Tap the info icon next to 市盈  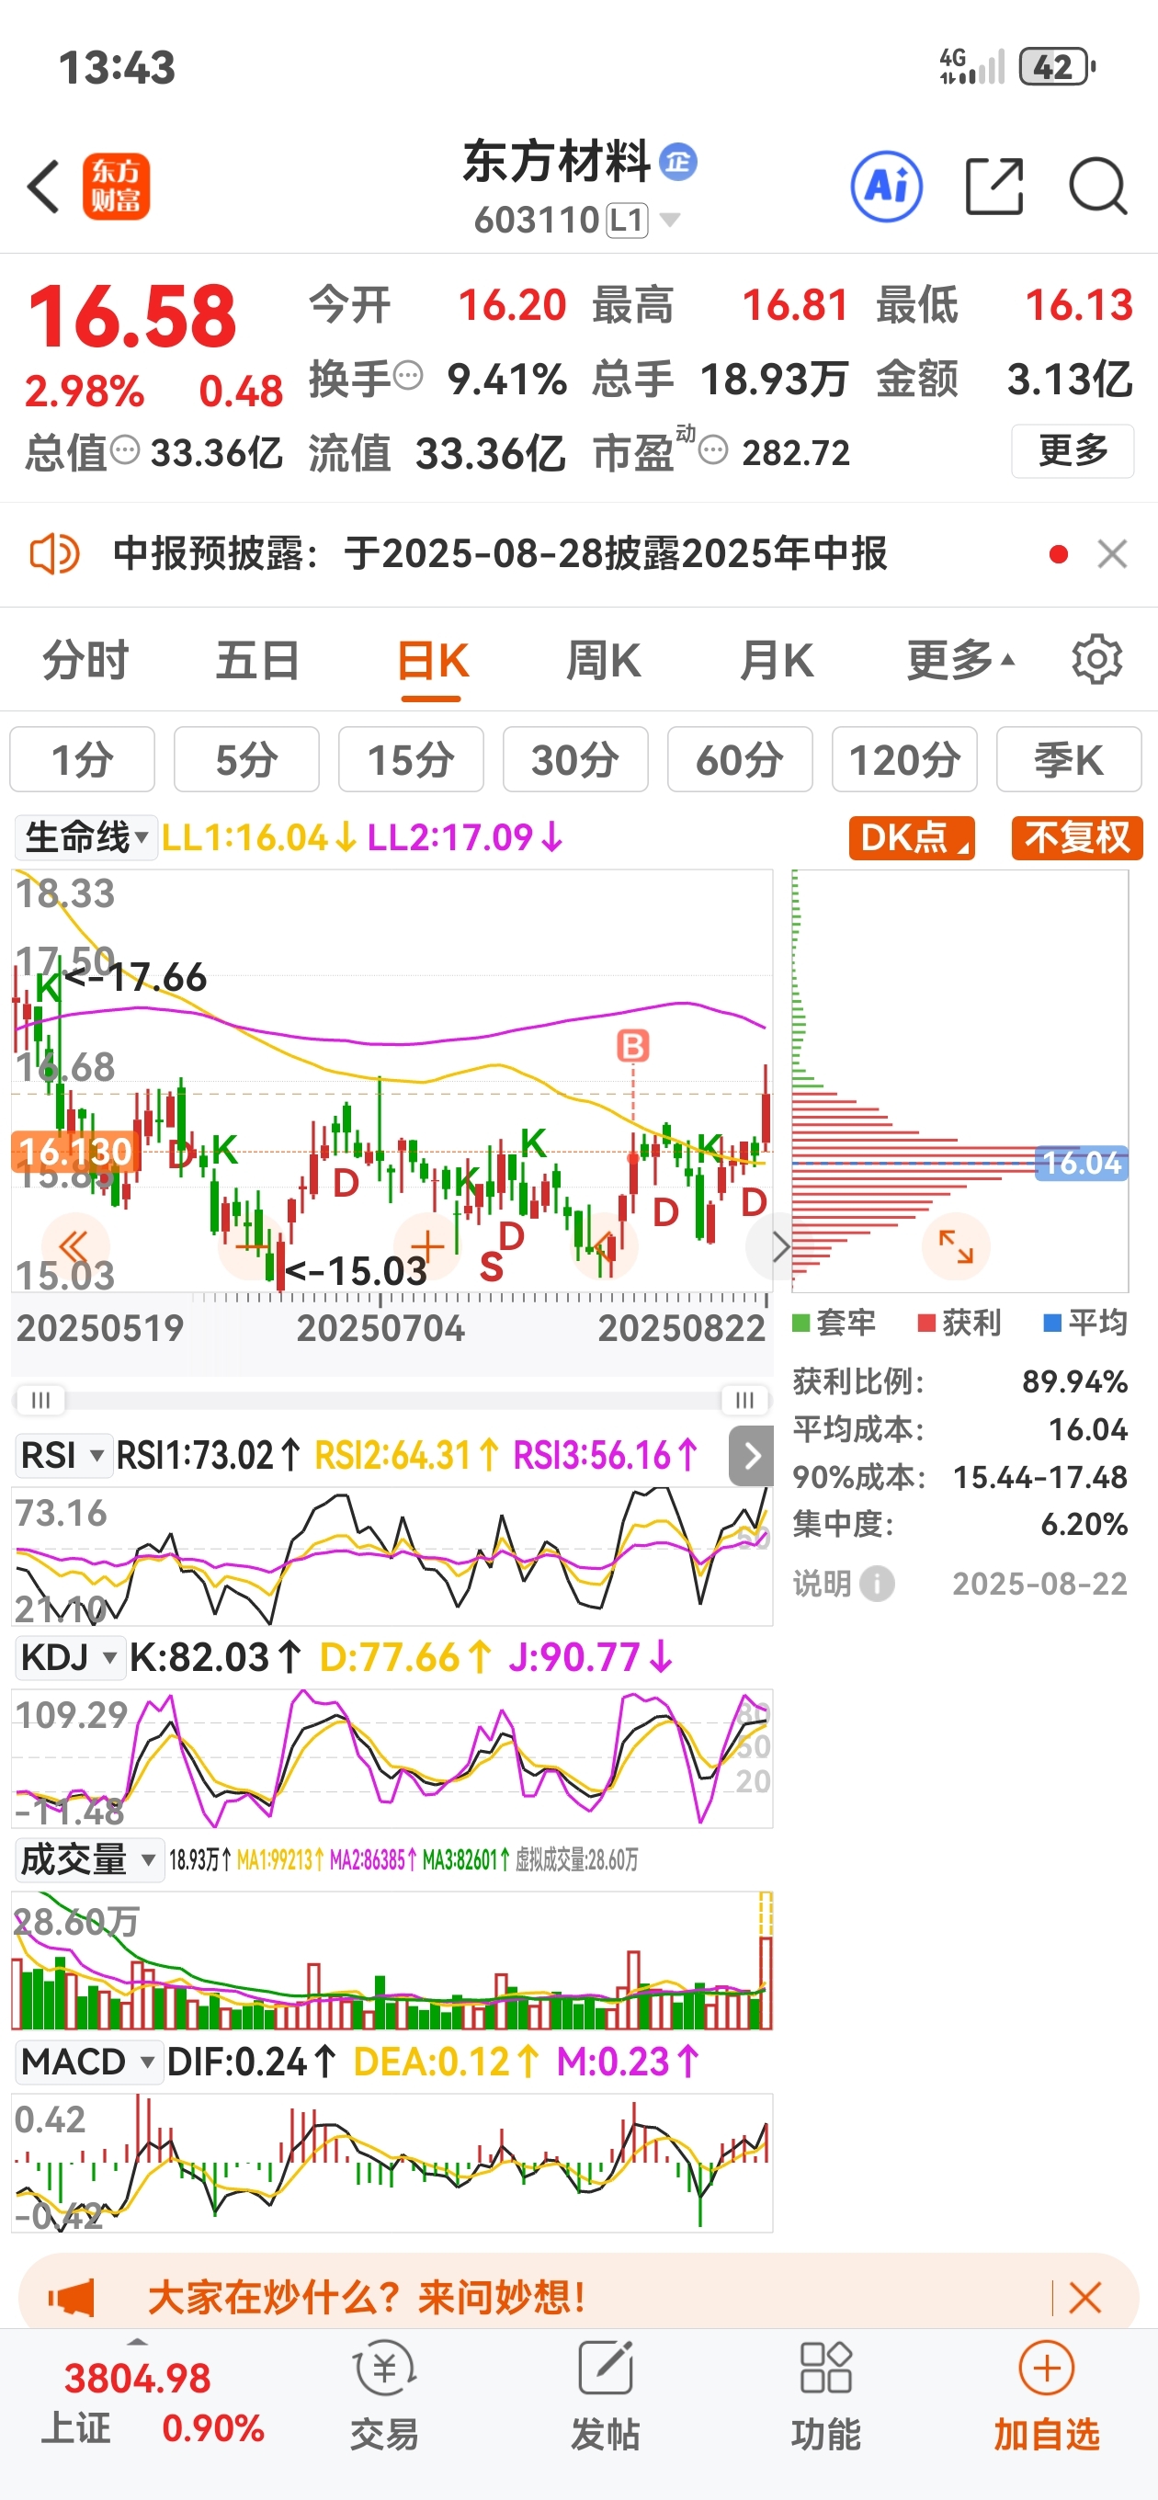[x=713, y=449]
